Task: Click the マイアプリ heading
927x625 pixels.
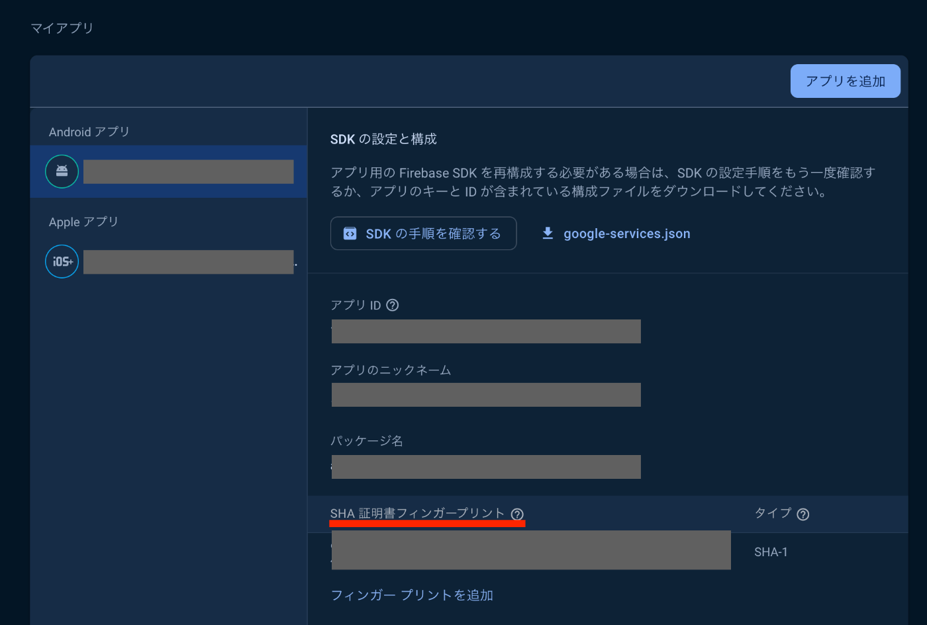Action: pyautogui.click(x=62, y=28)
